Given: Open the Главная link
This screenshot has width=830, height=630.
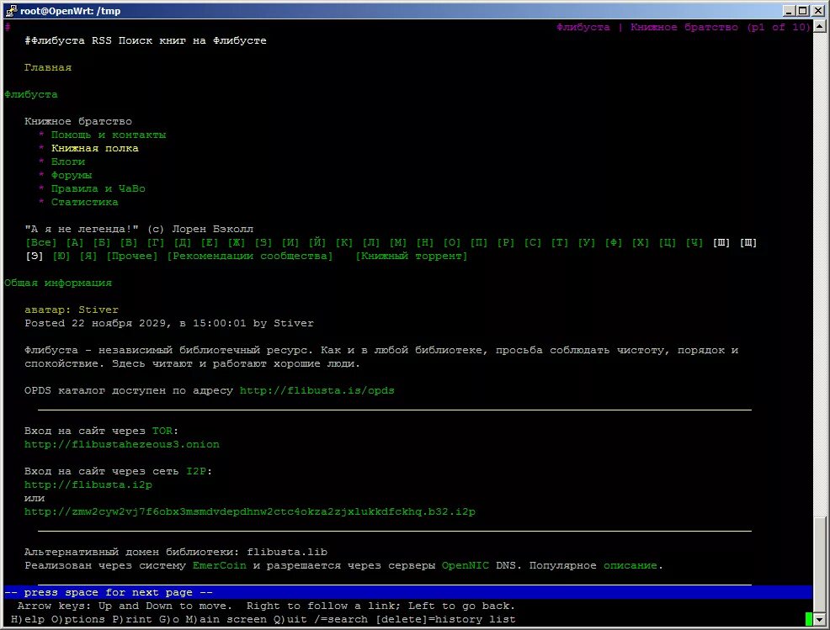Looking at the screenshot, I should click(48, 67).
